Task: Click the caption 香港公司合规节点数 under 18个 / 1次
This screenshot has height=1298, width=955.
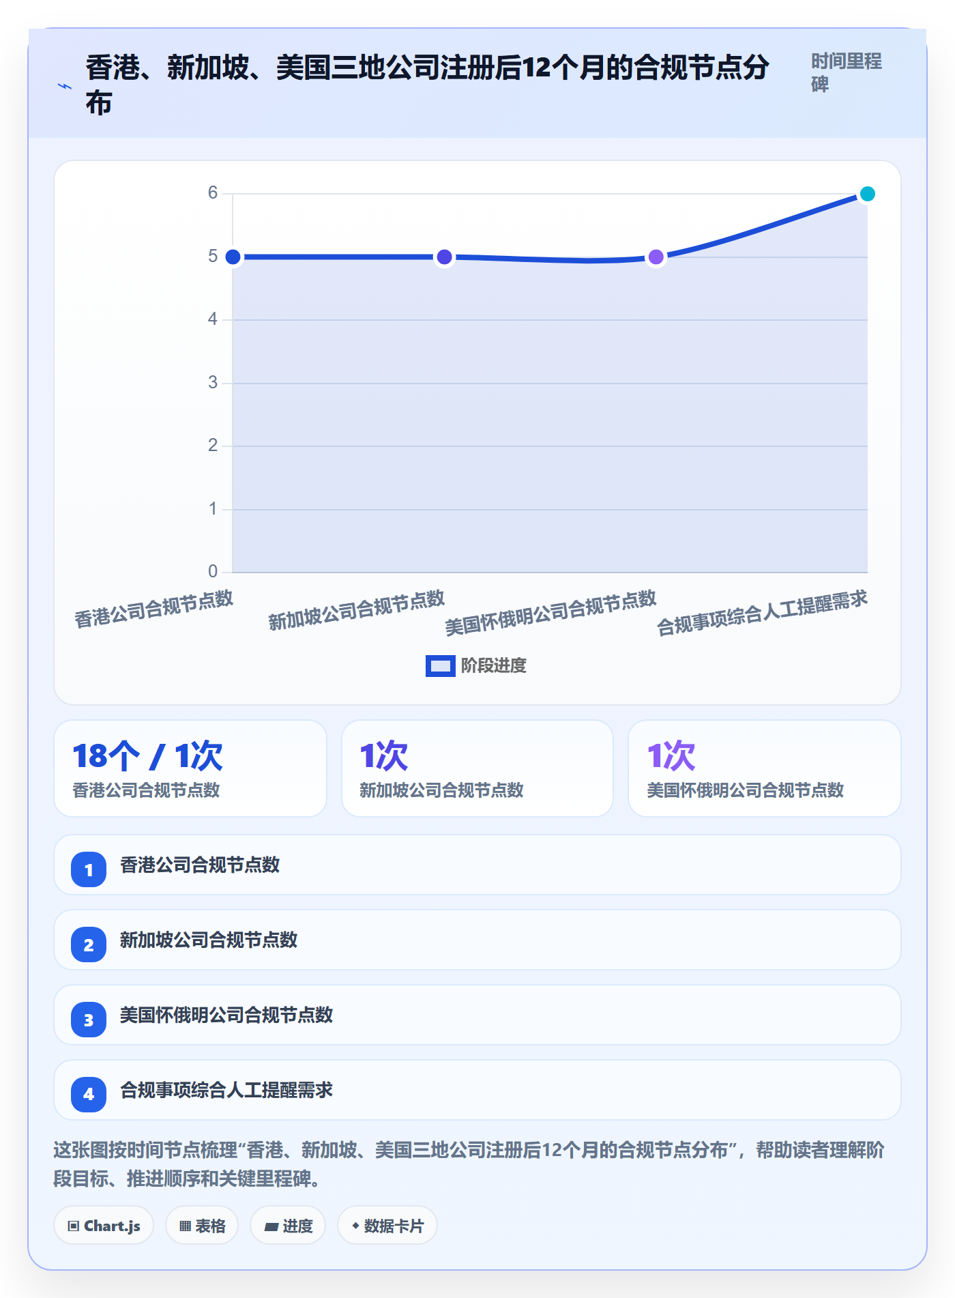Action: (146, 790)
